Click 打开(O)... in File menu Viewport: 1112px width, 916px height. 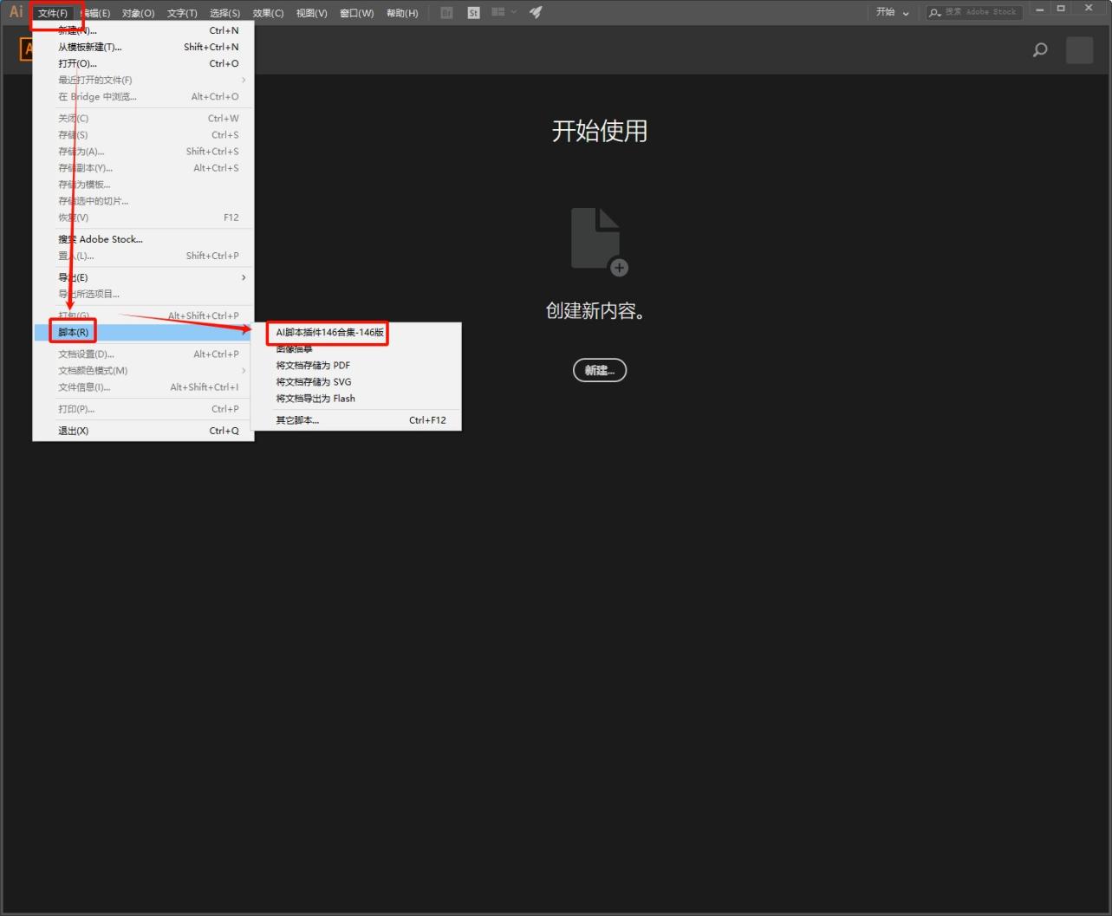coord(78,63)
